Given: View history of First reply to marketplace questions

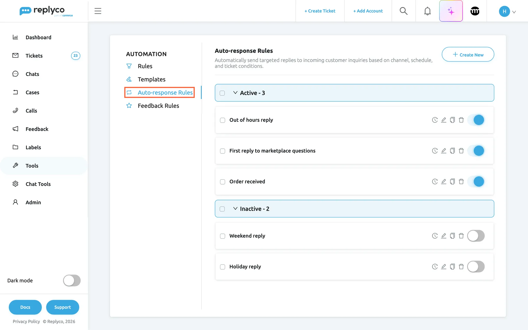Looking at the screenshot, I should (x=435, y=151).
